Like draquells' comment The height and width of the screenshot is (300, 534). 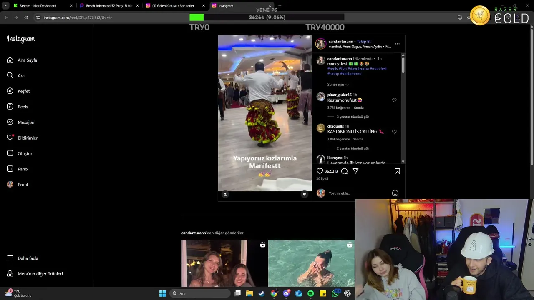pyautogui.click(x=394, y=132)
